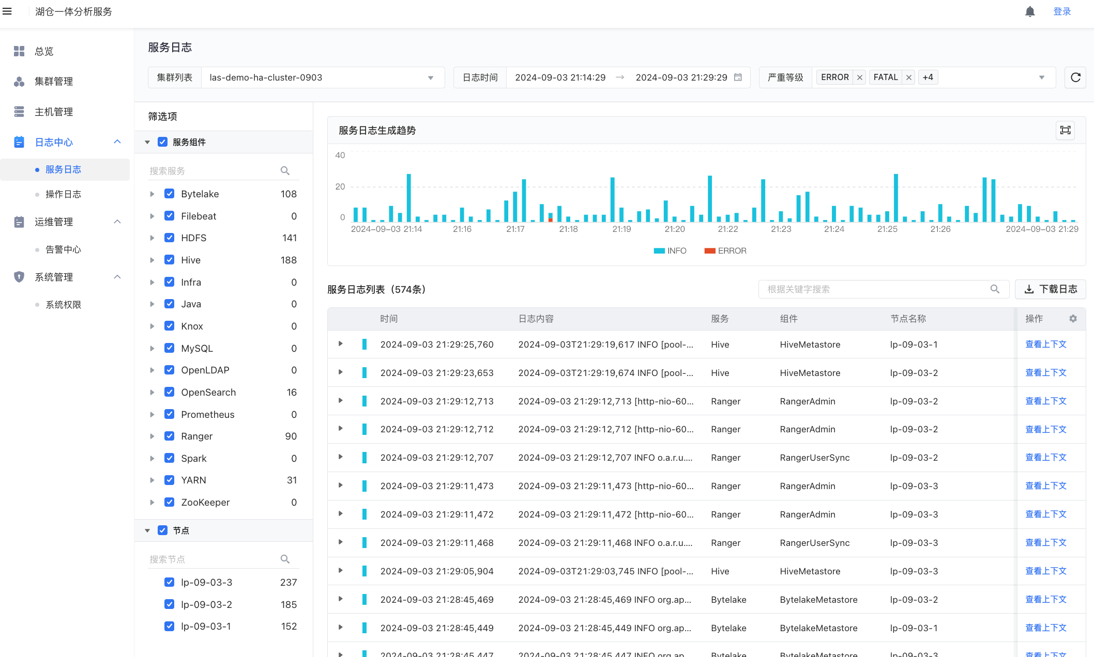This screenshot has height=657, width=1094.
Task: Click 查看上下文 for row 21:28:45,449
Action: tap(1046, 628)
